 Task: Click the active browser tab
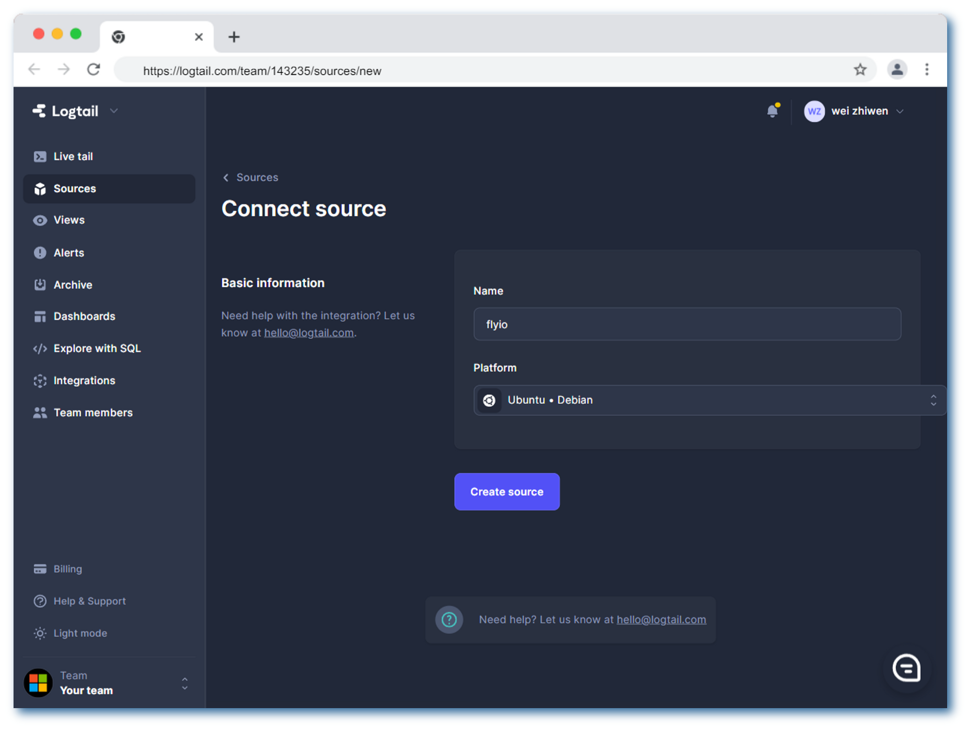click(156, 37)
